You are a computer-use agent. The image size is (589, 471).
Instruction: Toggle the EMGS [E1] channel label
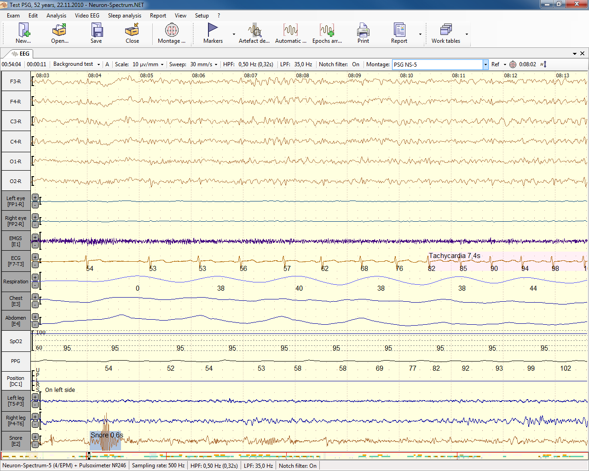[x=16, y=241]
